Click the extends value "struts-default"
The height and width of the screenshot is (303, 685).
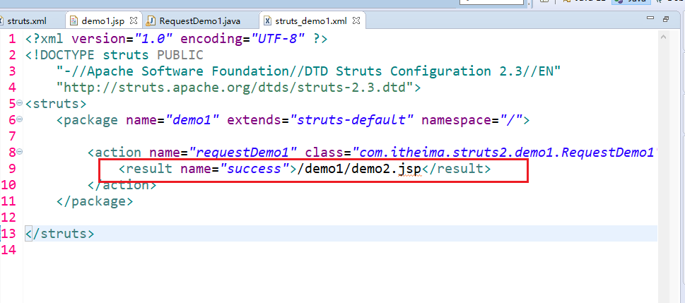(x=351, y=120)
